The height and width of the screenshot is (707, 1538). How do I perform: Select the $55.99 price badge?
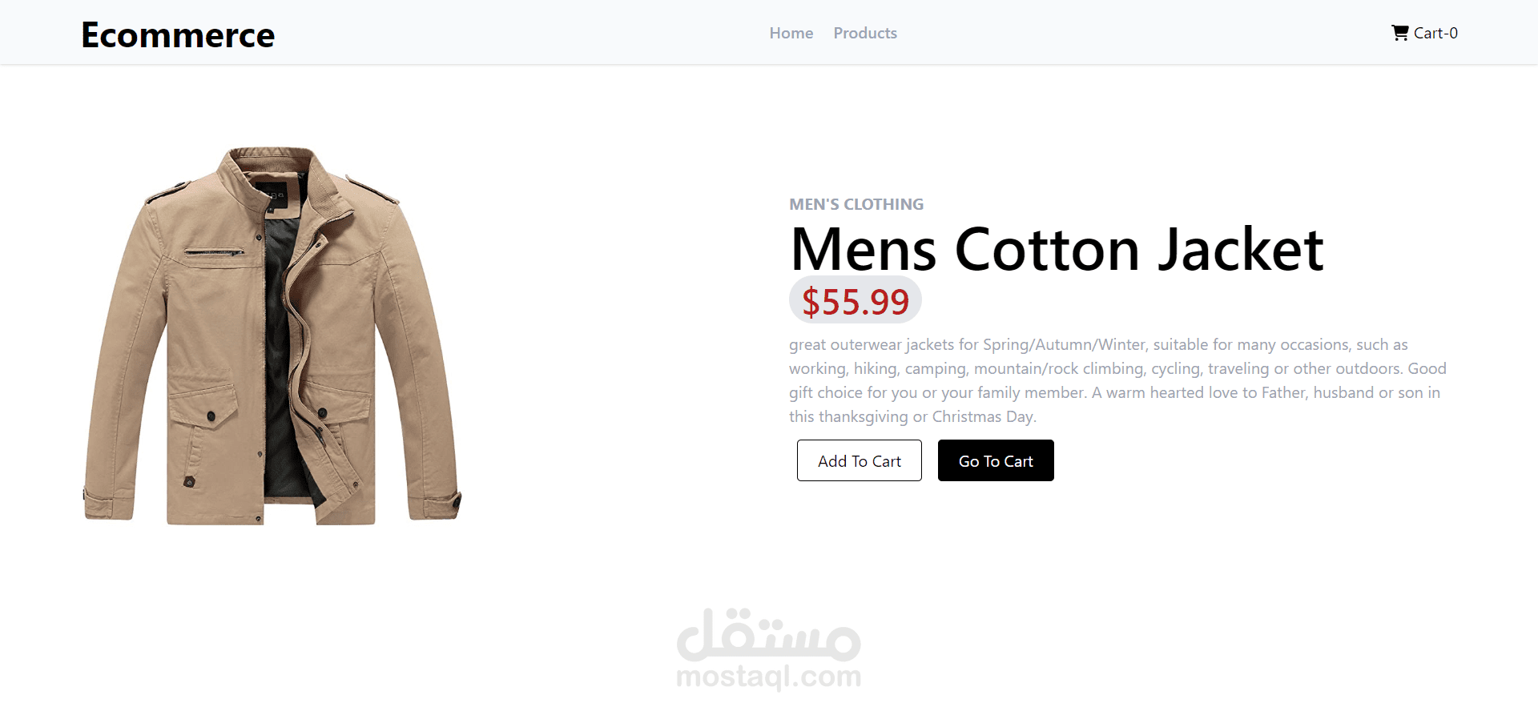tap(855, 301)
